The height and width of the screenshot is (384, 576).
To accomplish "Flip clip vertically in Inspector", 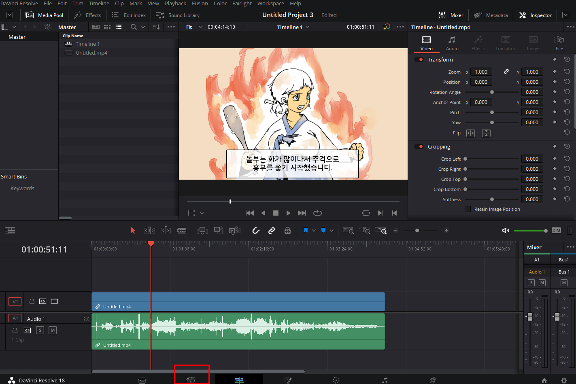I will coord(486,133).
